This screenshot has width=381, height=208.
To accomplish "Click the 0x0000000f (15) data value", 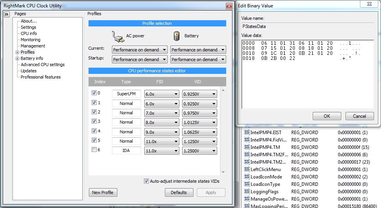I will click(353, 147).
